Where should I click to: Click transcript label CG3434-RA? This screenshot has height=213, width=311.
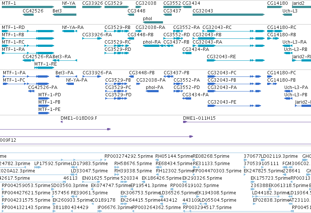coord(196,49)
